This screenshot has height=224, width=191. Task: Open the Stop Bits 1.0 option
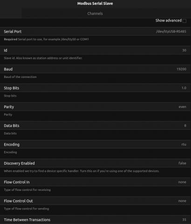pos(184,88)
